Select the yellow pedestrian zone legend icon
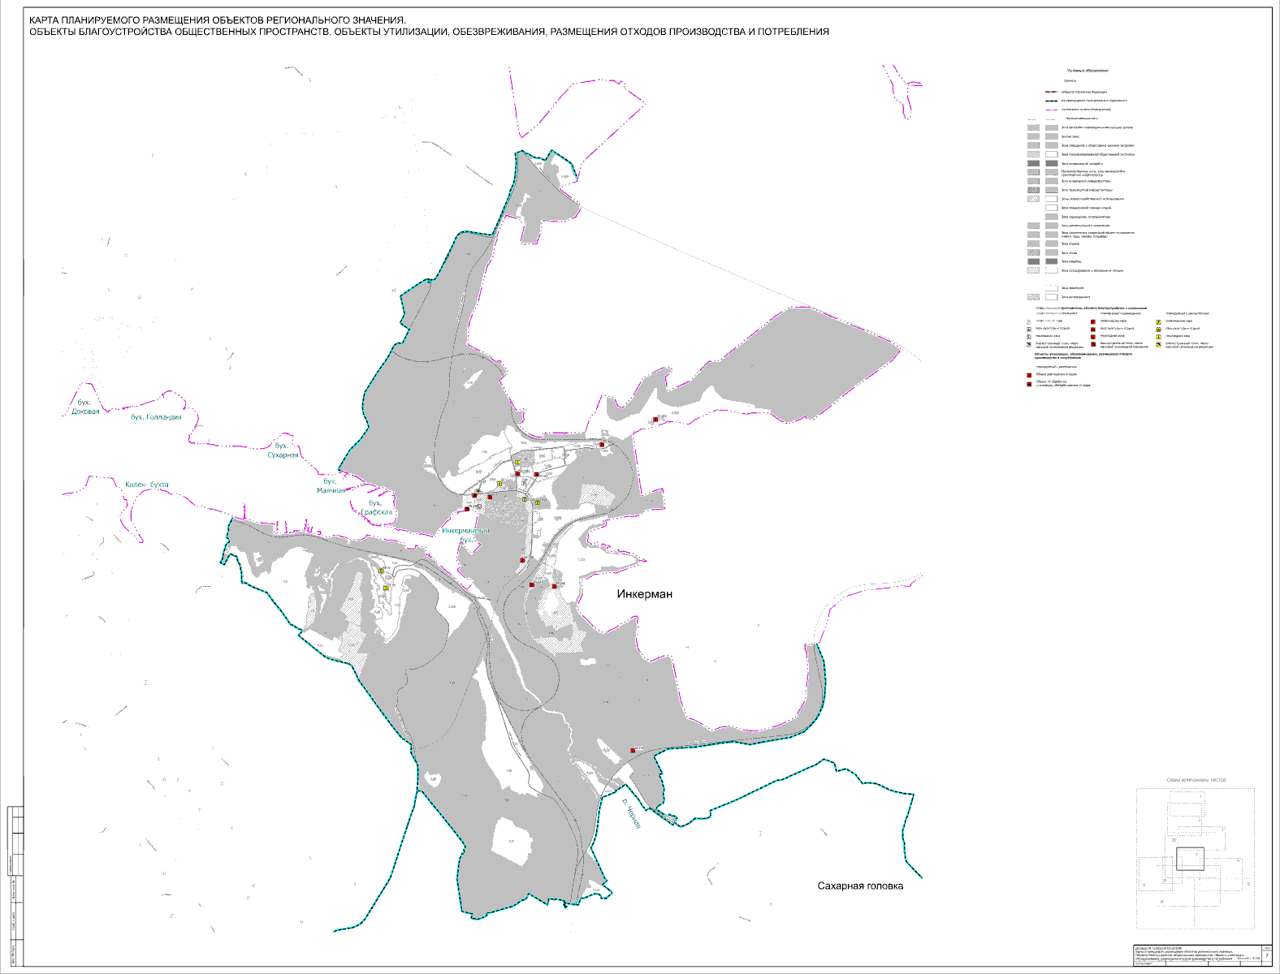 pos(1158,336)
